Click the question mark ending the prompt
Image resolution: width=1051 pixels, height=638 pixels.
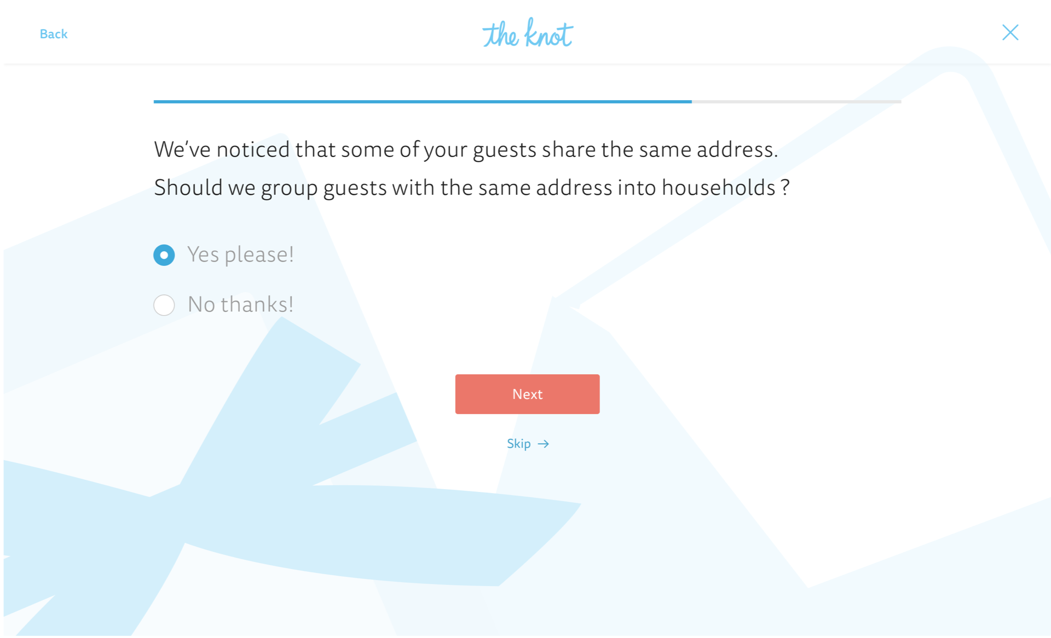pos(786,188)
